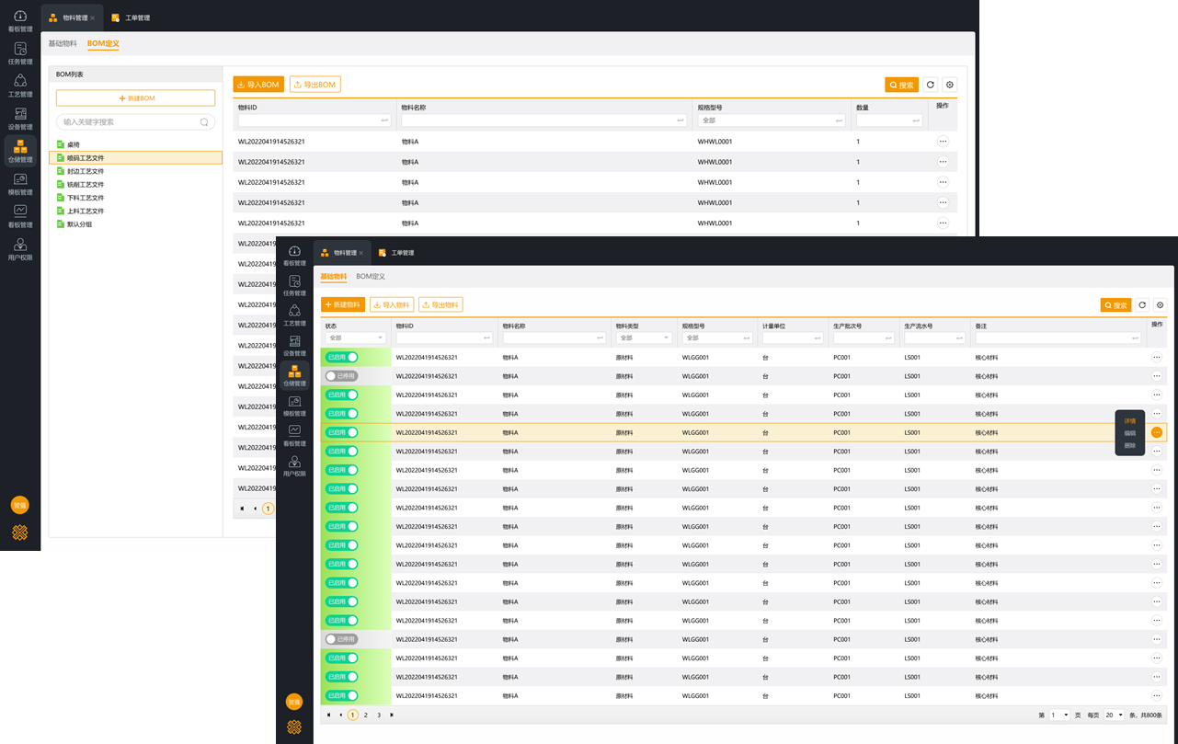Expand the 物料类型 filter dropdown
The height and width of the screenshot is (744, 1178).
(x=643, y=338)
